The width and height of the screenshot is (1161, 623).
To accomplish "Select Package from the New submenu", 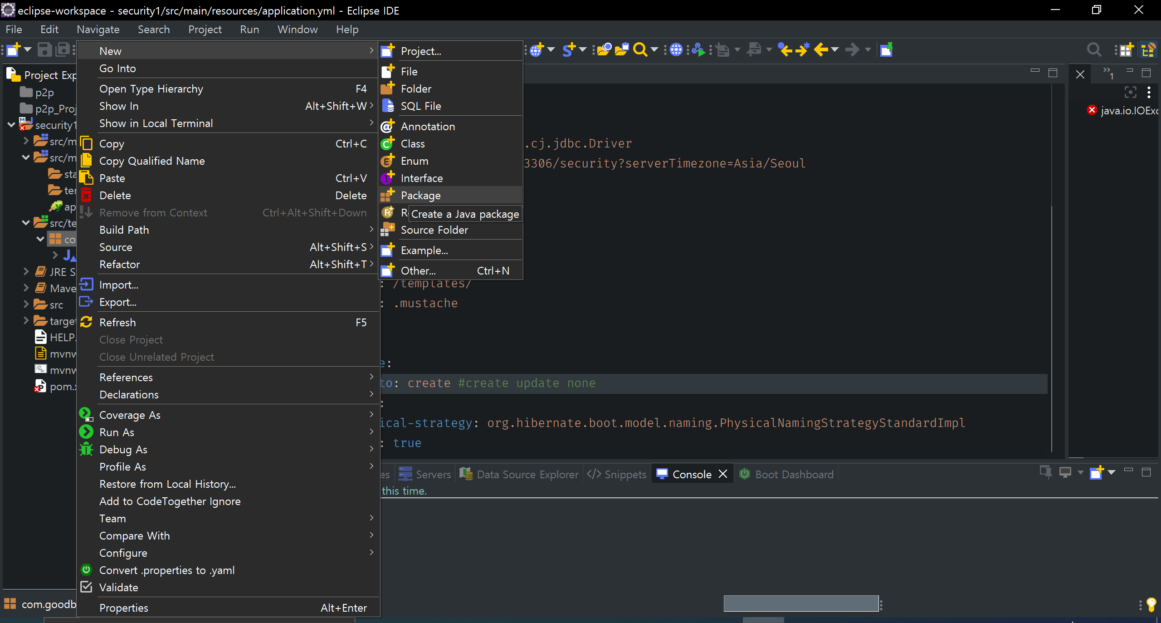I will tap(420, 196).
